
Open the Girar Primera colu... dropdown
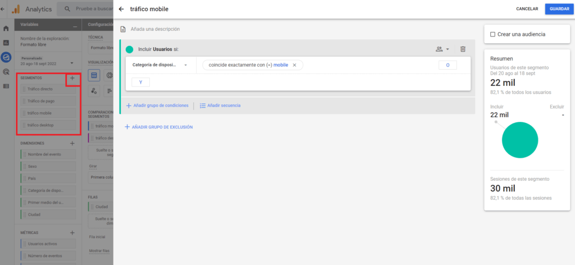tap(101, 178)
